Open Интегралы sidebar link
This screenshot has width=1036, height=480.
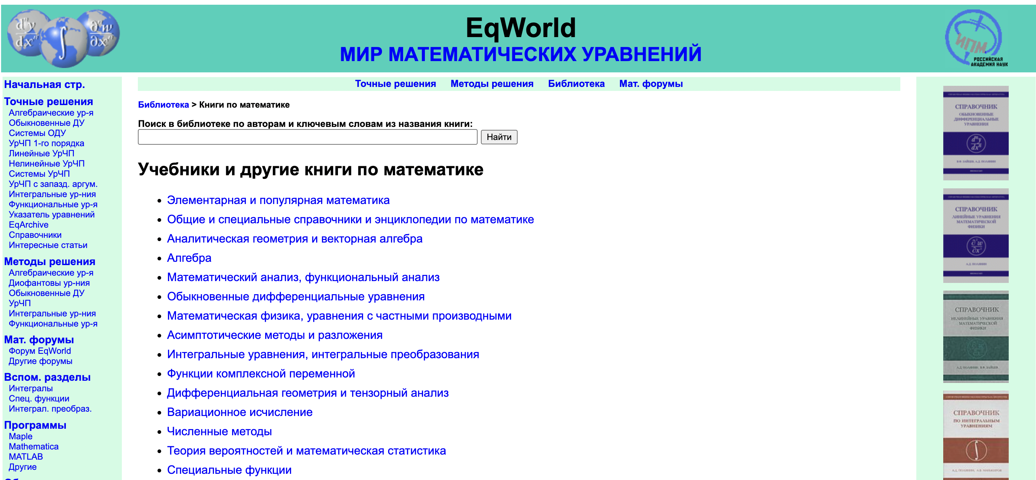pyautogui.click(x=31, y=389)
